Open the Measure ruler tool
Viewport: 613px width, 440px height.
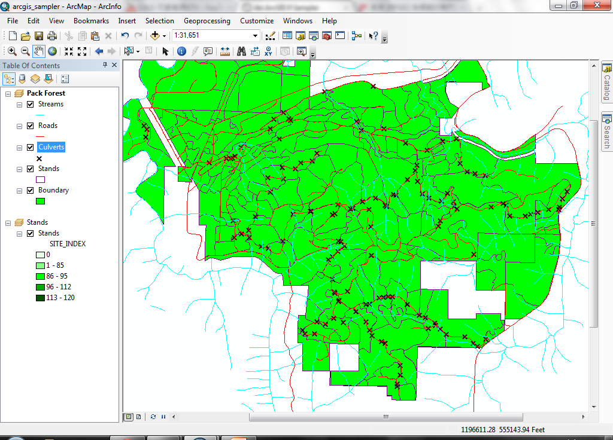click(x=225, y=51)
